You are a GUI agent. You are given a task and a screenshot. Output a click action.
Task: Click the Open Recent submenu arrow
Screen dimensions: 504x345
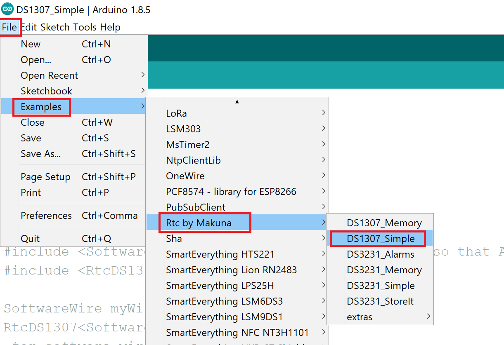coord(143,75)
